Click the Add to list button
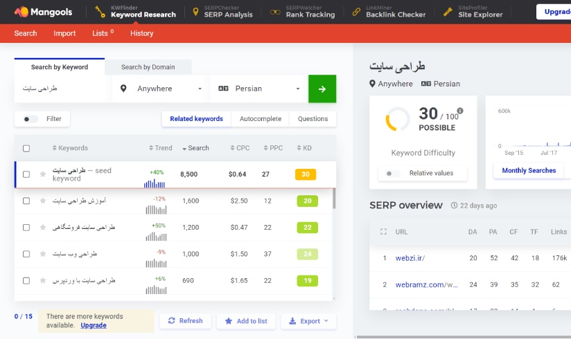 [x=246, y=321]
